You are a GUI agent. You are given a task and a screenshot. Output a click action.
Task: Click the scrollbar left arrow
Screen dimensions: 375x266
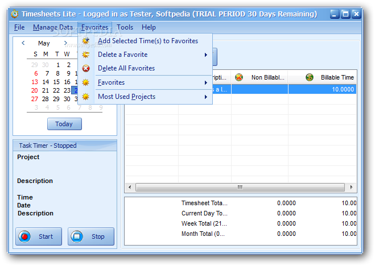130,187
